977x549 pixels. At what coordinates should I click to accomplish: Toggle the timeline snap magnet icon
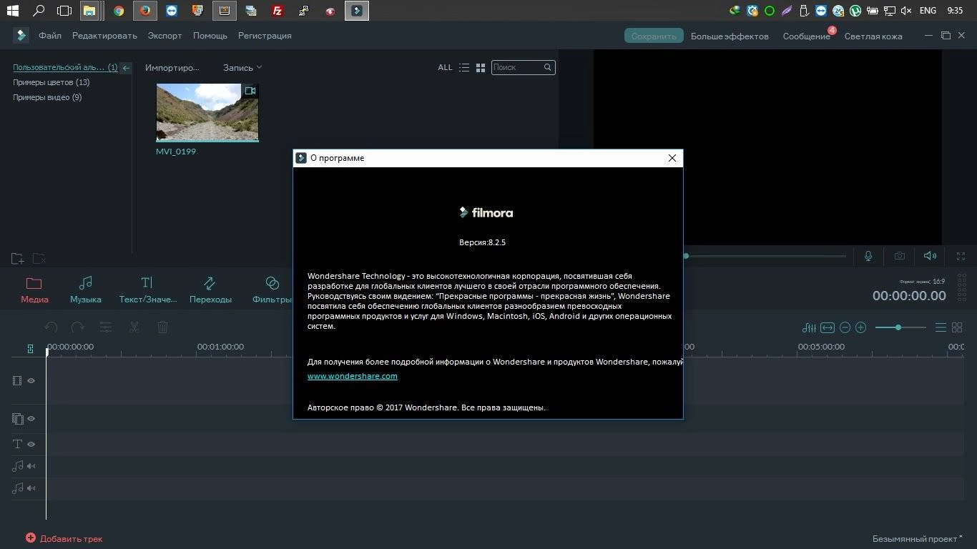30,349
